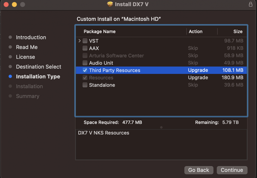
Task: Select the Introduction step in sidebar
Action: point(31,37)
